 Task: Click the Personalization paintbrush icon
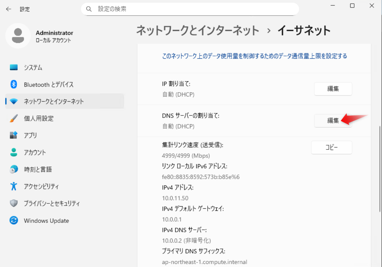pos(14,119)
